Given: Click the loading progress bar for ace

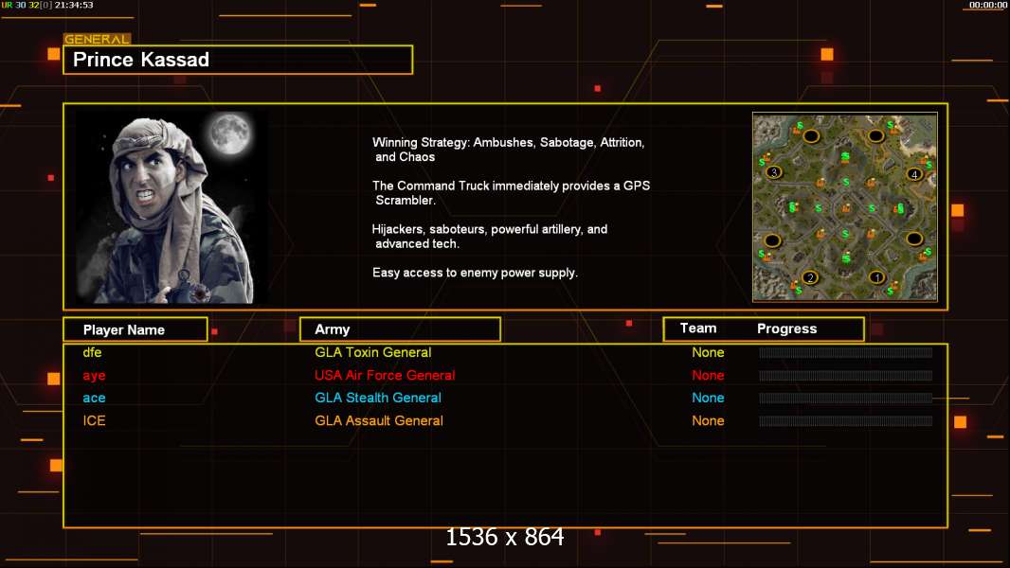Looking at the screenshot, I should (x=846, y=399).
